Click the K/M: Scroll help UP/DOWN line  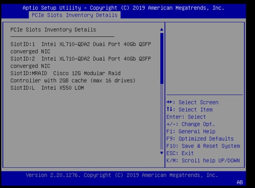point(203,160)
